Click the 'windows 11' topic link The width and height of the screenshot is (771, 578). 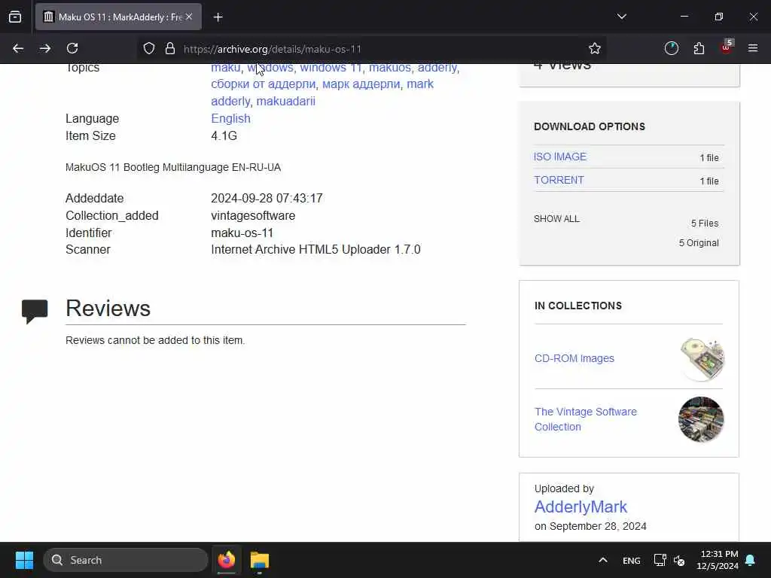tap(331, 68)
